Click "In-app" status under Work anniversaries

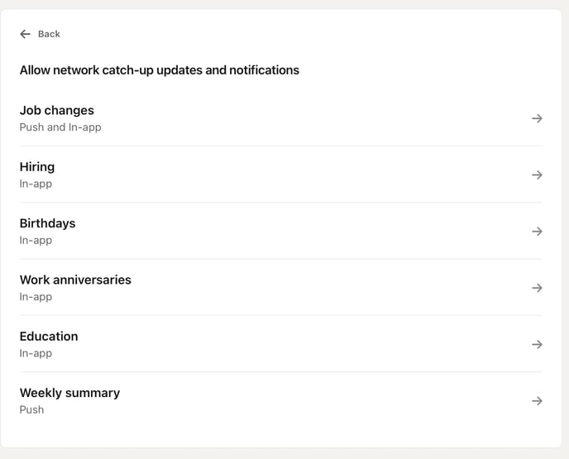[36, 297]
